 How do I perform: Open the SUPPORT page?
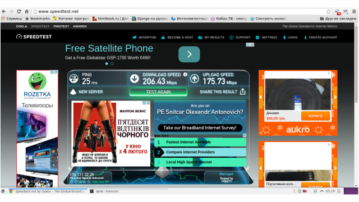pyautogui.click(x=240, y=38)
